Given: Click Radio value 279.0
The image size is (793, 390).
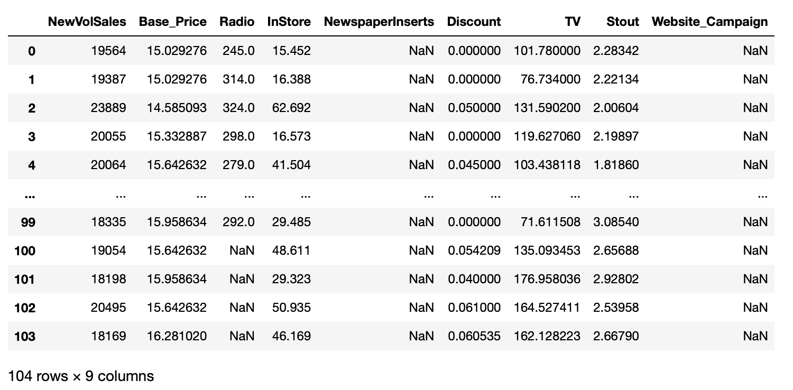Looking at the screenshot, I should (237, 165).
